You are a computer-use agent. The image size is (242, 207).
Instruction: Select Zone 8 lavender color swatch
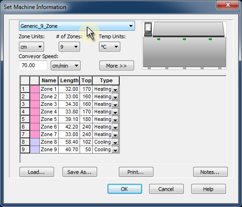tap(35, 142)
